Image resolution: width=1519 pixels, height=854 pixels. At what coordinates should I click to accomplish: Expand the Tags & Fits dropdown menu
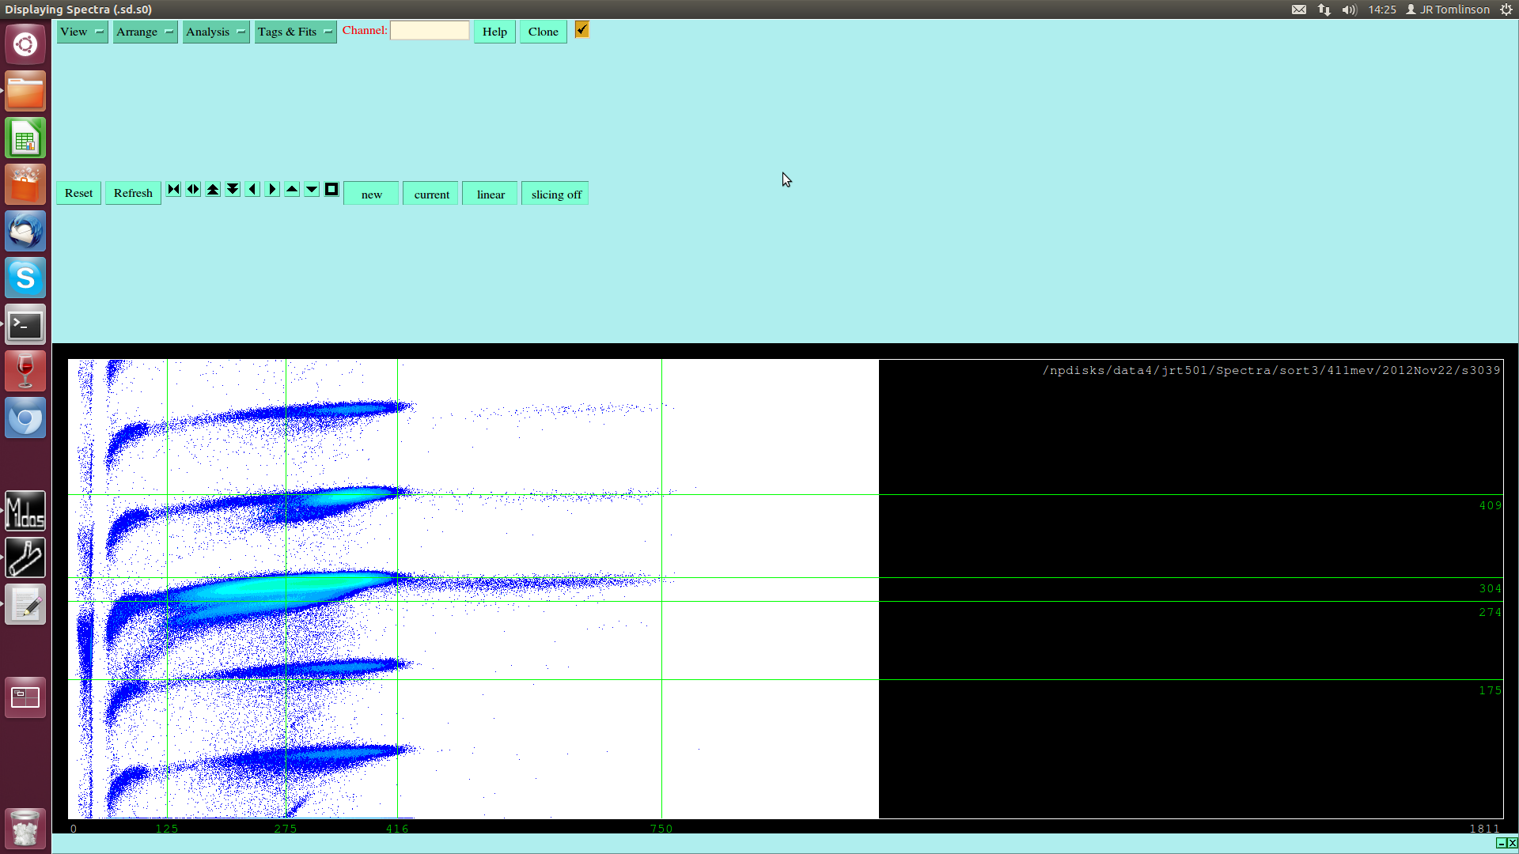click(296, 32)
